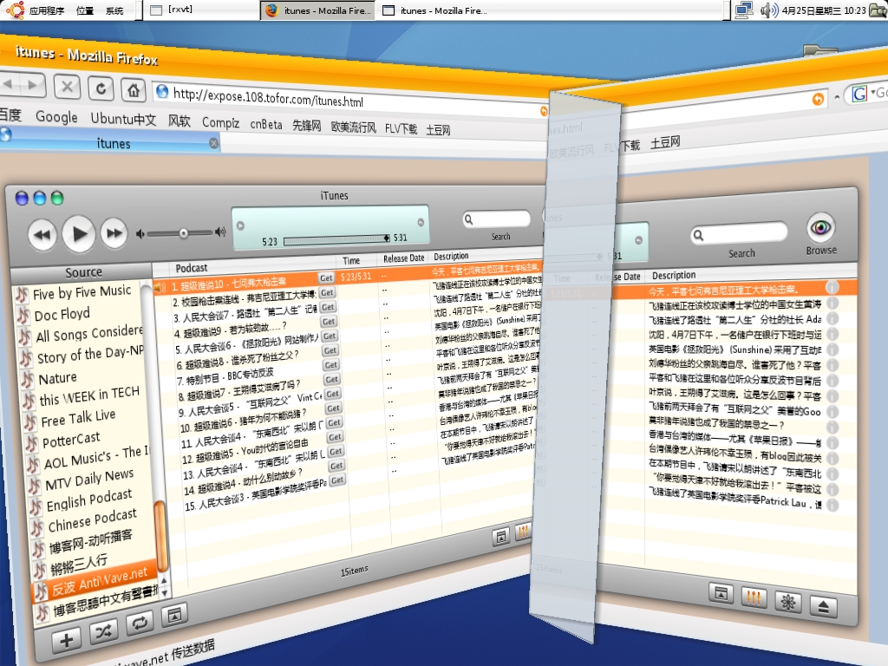This screenshot has width=888, height=666.
Task: Click artwork button in right window toolbar
Action: point(721,593)
